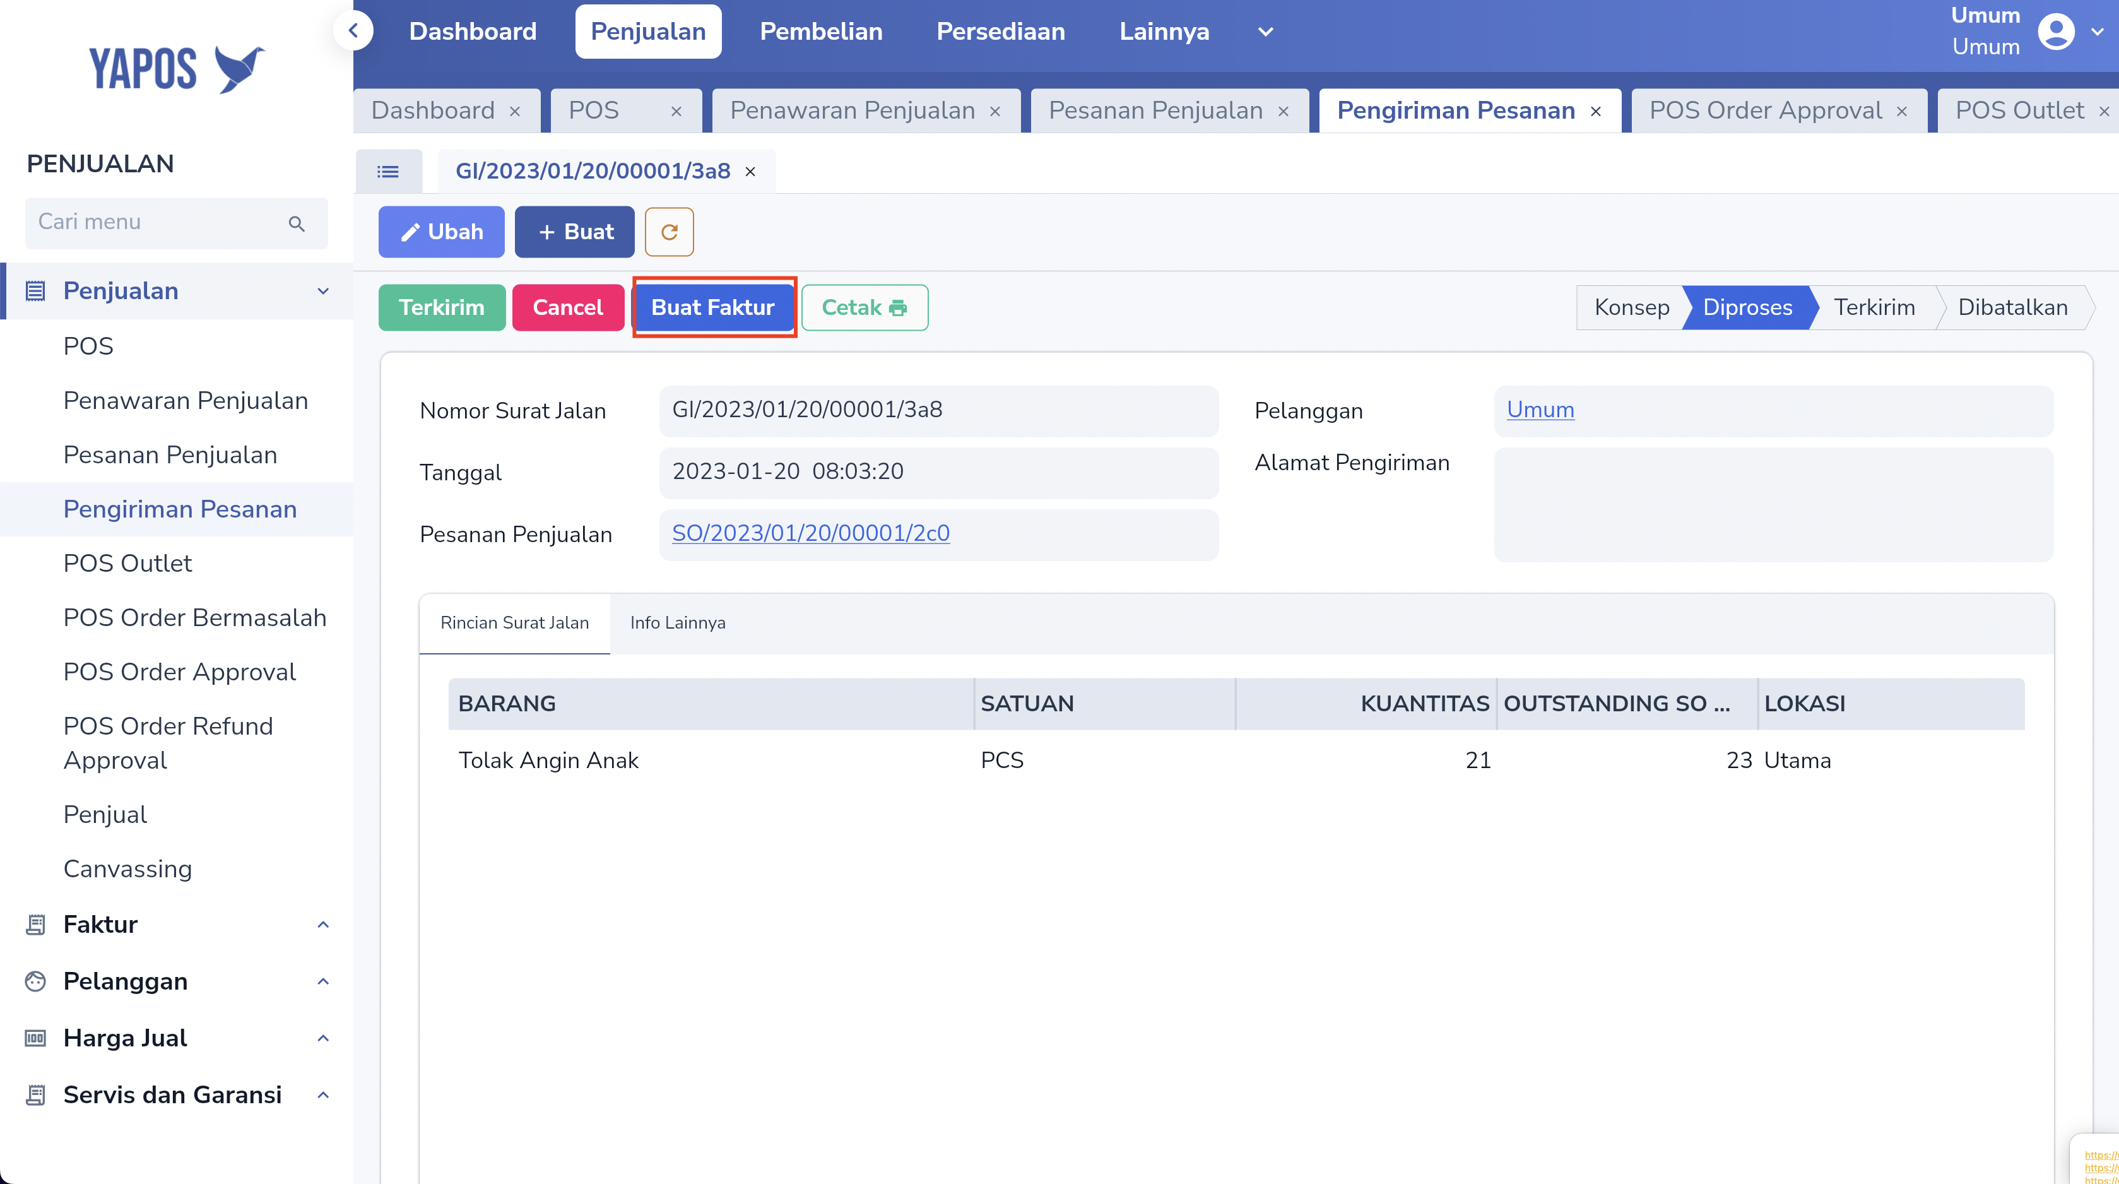Open Persediaan in the top navigation

(1000, 32)
